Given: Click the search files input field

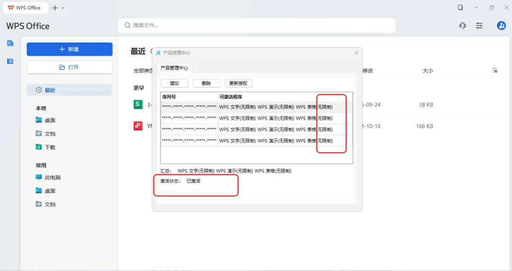Looking at the screenshot, I should [256, 26].
